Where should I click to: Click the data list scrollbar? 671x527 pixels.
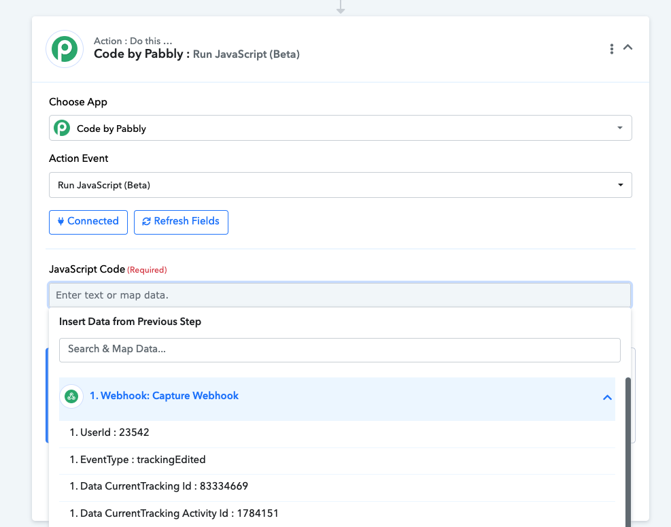point(627,452)
